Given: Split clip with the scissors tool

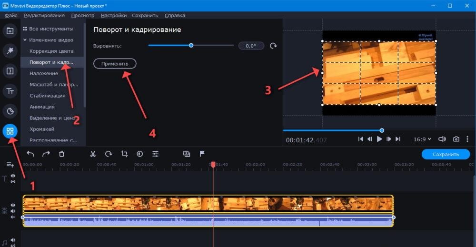Looking at the screenshot, I should pyautogui.click(x=93, y=154).
